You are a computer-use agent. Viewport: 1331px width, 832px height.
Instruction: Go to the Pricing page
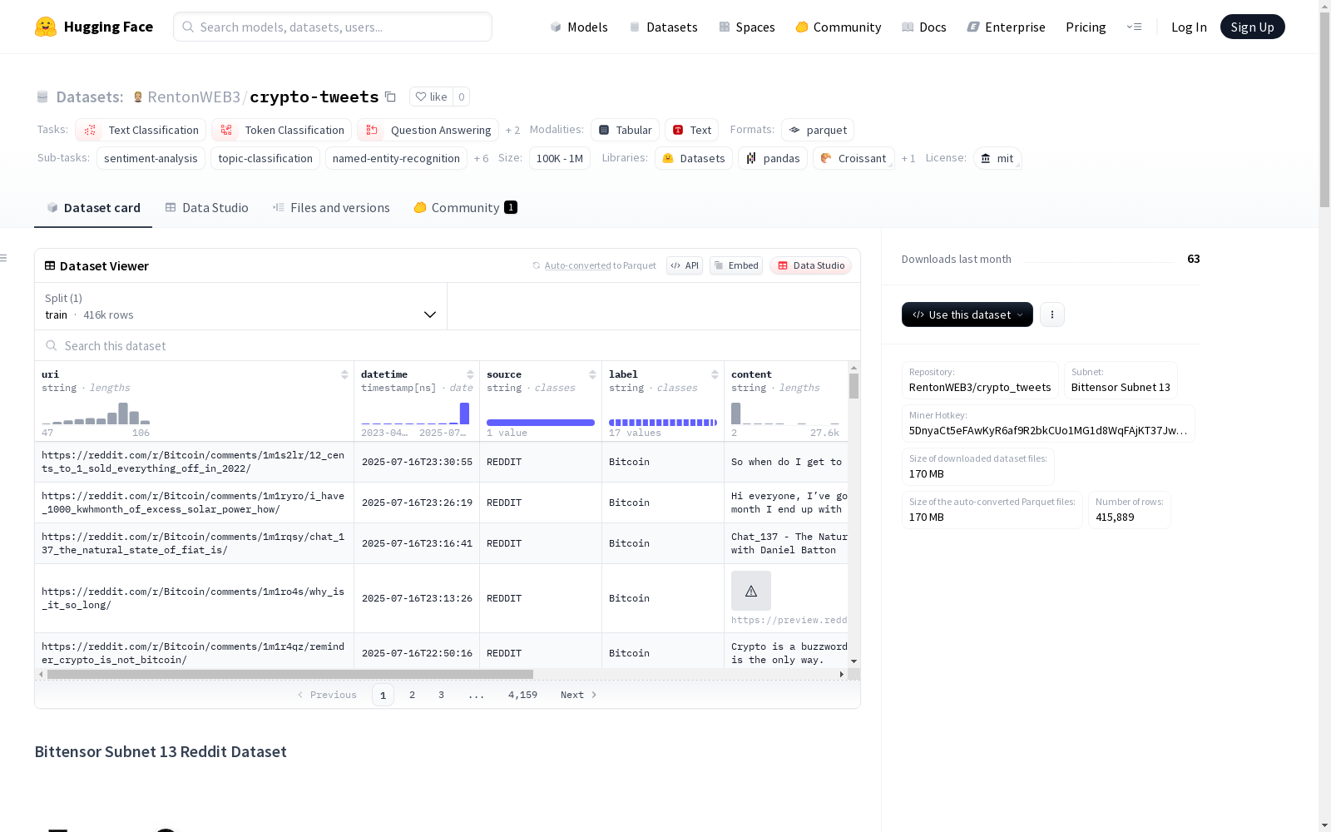tap(1086, 27)
